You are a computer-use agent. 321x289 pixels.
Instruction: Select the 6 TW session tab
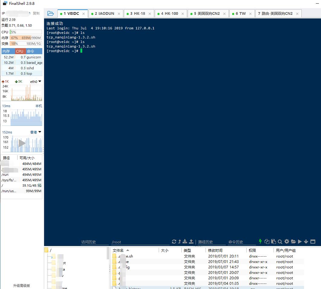pyautogui.click(x=241, y=13)
